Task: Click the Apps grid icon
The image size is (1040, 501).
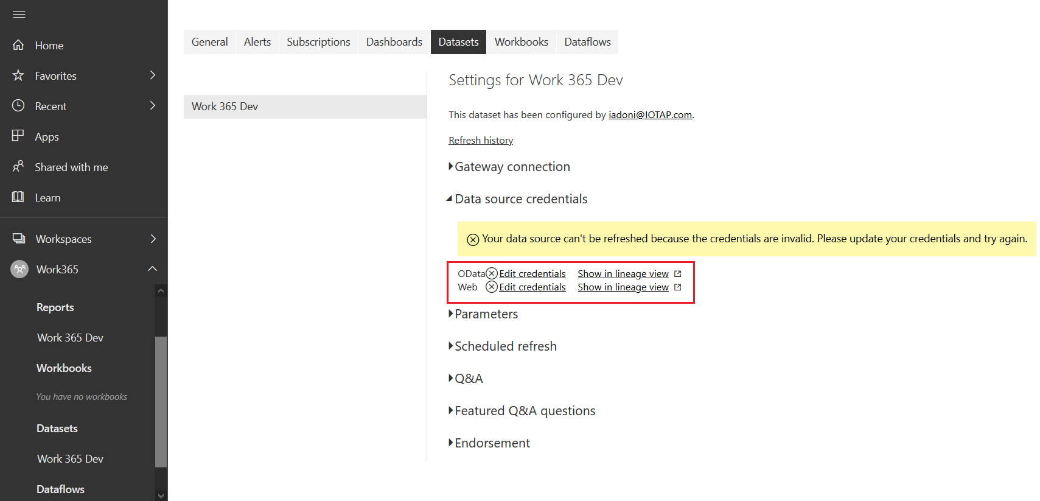Action: tap(18, 136)
